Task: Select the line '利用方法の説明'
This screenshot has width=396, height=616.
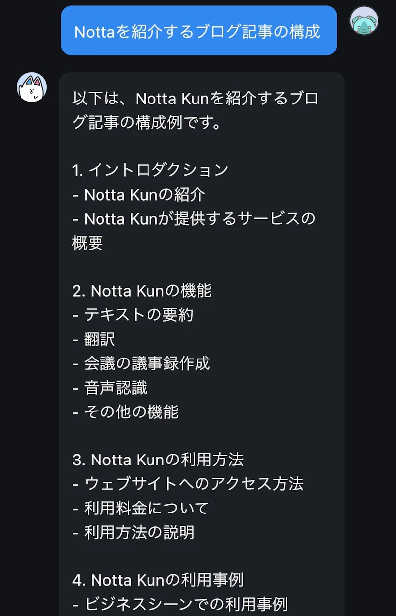Action: pos(136,533)
